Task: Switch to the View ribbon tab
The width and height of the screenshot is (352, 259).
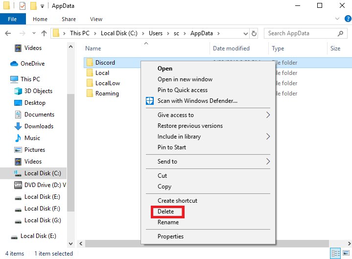Action: (x=96, y=19)
